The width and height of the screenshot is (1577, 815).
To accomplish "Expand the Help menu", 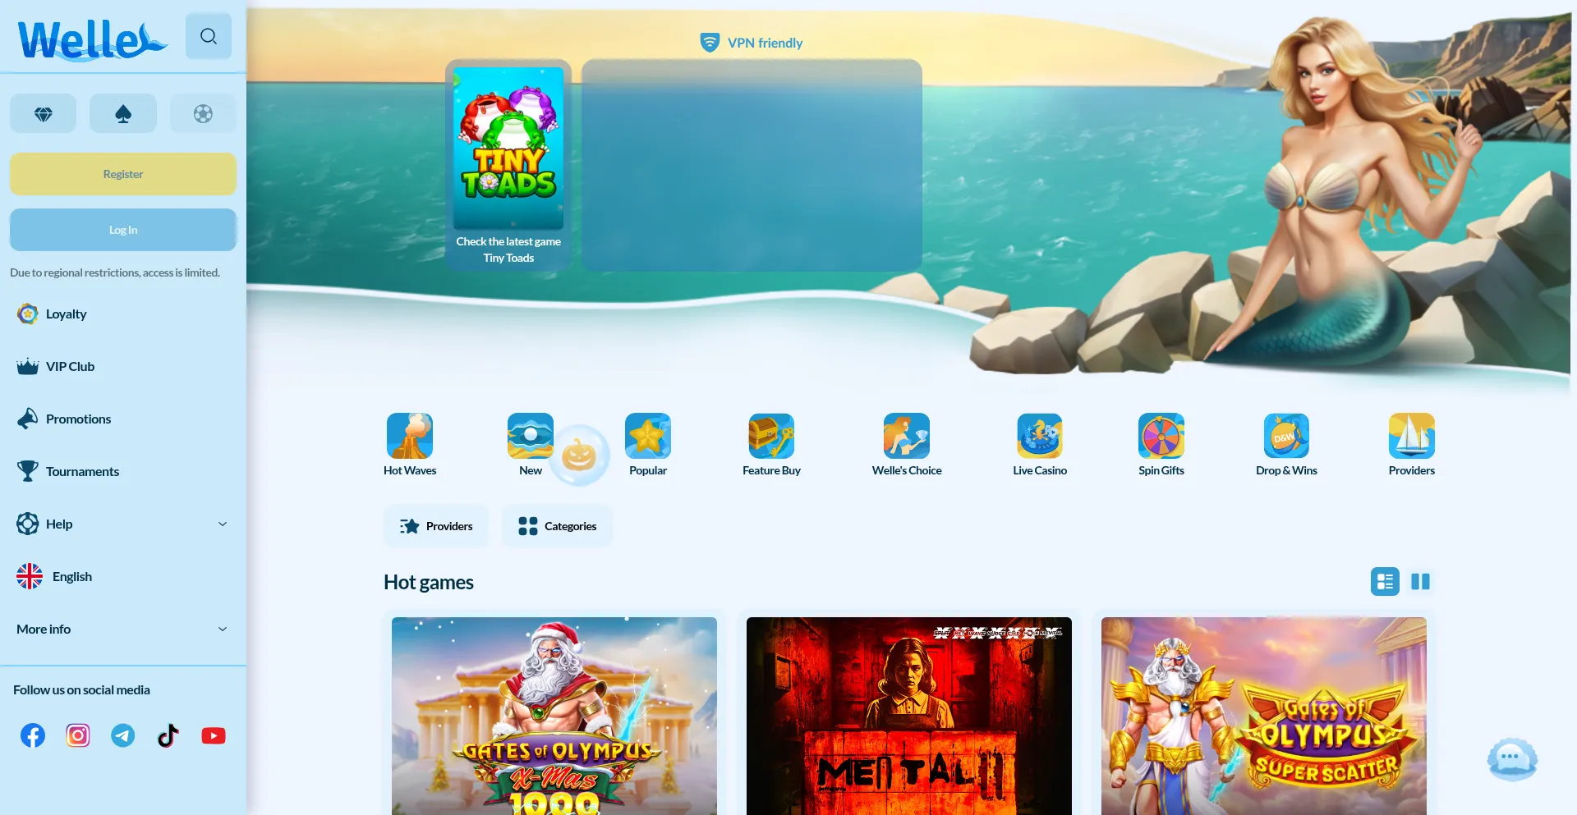I will (123, 524).
